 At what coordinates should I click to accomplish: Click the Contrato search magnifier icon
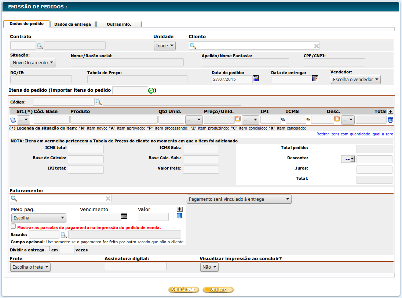(x=40, y=46)
